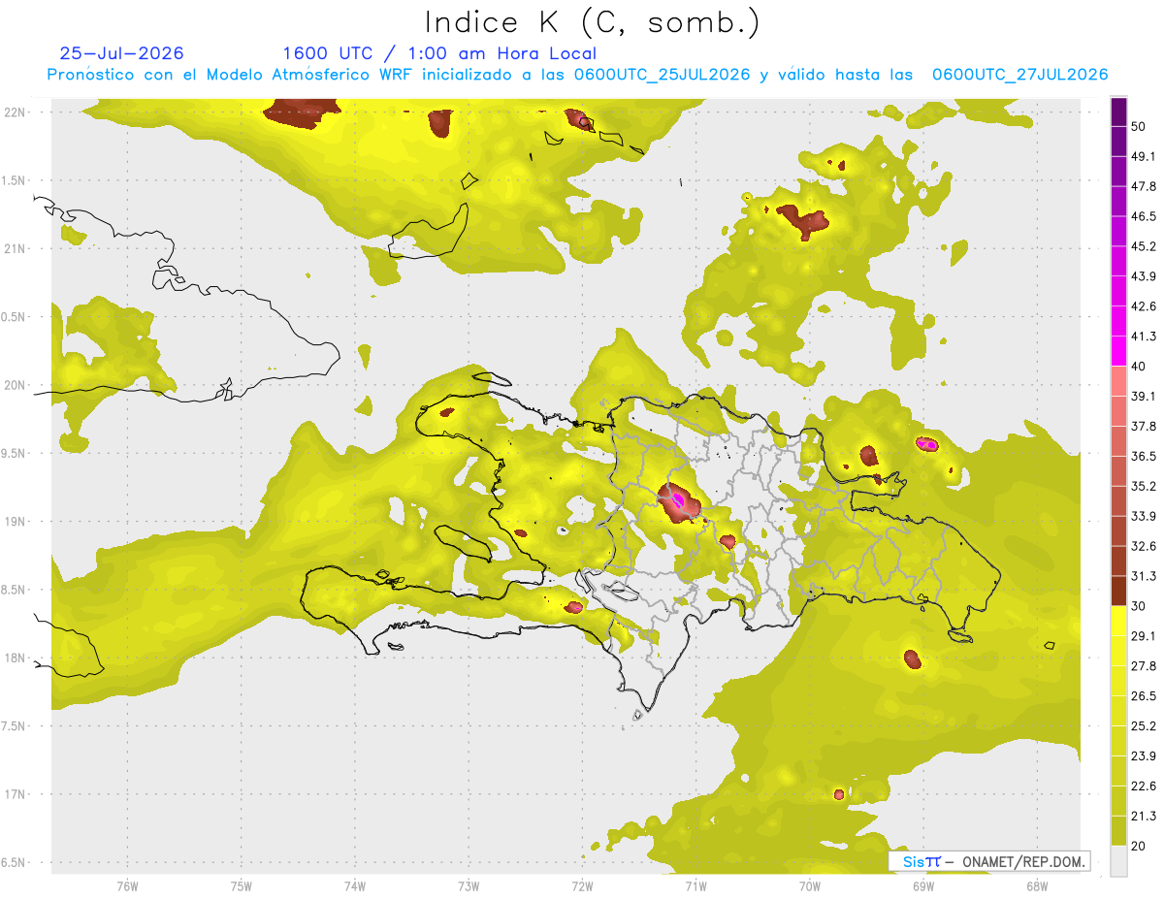The height and width of the screenshot is (899, 1164).
Task: Click the '33.9' value on the color scale
Action: click(1144, 516)
